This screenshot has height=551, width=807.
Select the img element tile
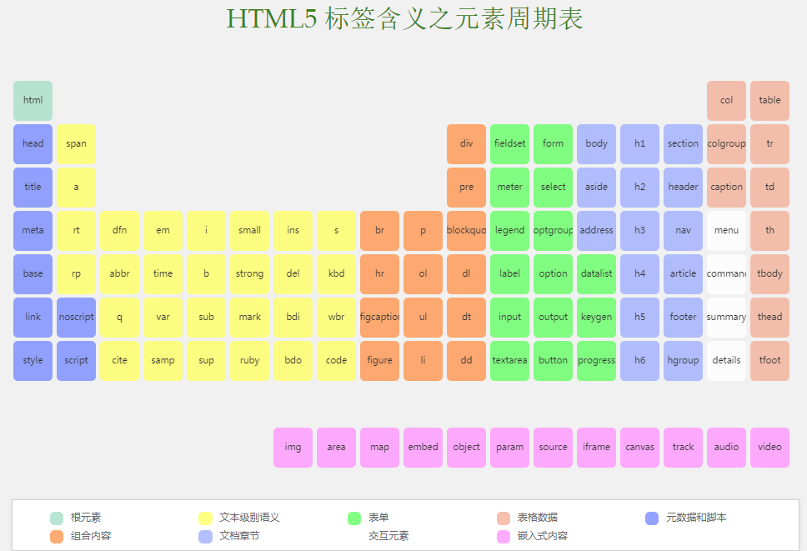tap(293, 447)
